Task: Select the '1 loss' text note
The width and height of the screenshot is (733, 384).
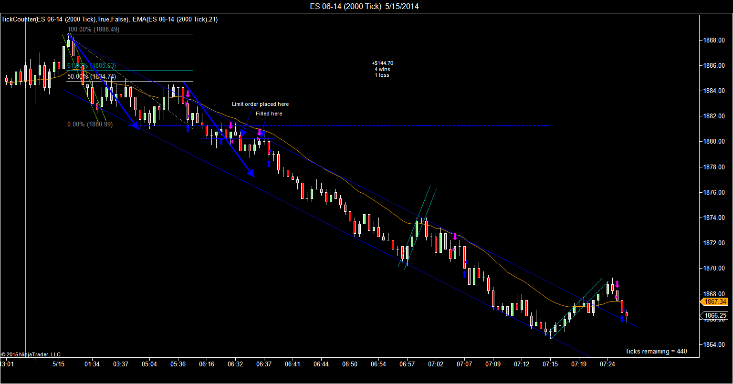Action: coord(382,75)
